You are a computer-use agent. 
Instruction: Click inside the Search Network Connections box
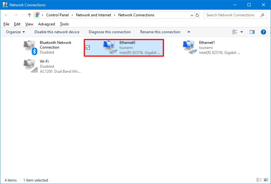coord(232,15)
